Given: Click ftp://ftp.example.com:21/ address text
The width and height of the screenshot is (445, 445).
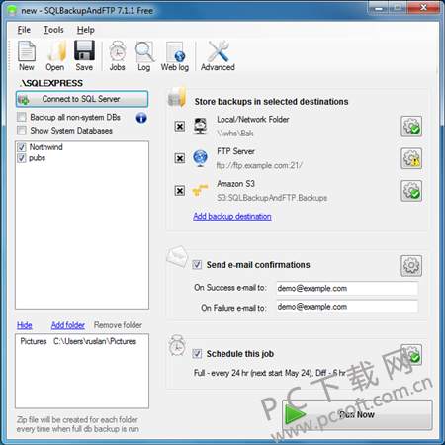Looking at the screenshot, I should pyautogui.click(x=259, y=165).
